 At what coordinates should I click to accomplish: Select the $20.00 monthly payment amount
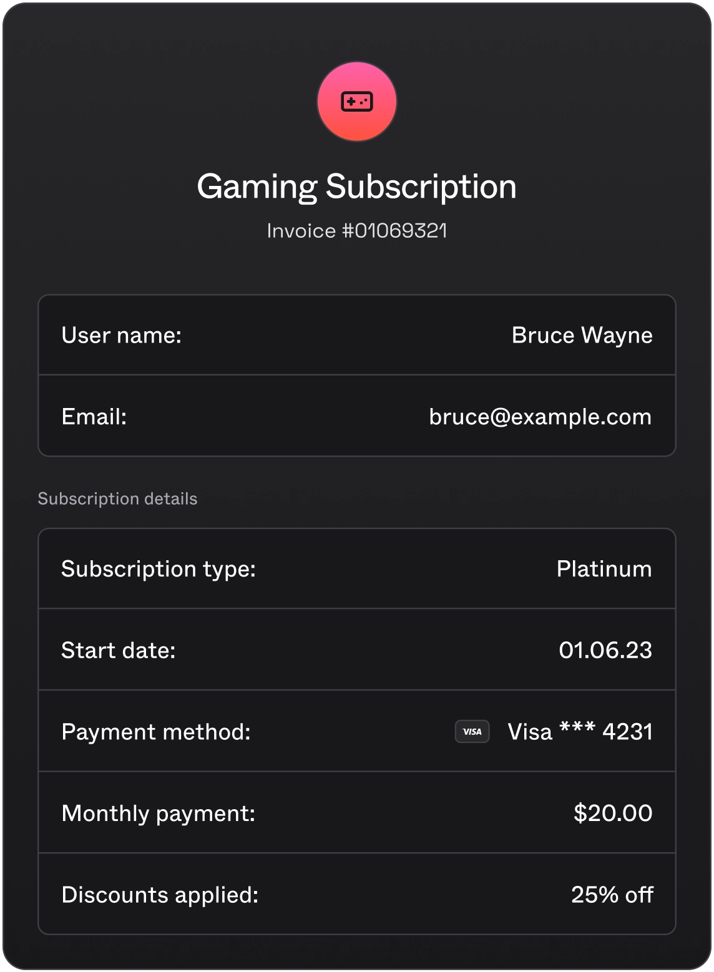(x=612, y=814)
